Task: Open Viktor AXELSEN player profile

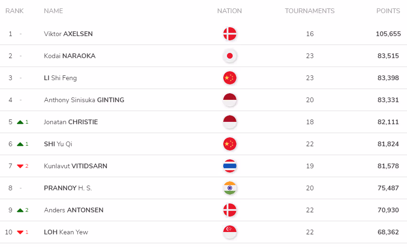Action: tap(68, 34)
